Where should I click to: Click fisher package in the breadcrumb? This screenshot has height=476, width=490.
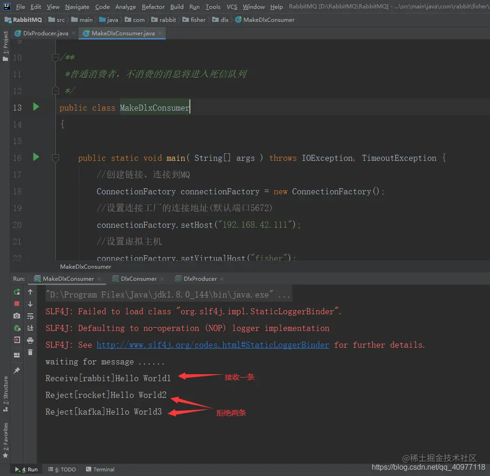tap(195, 20)
